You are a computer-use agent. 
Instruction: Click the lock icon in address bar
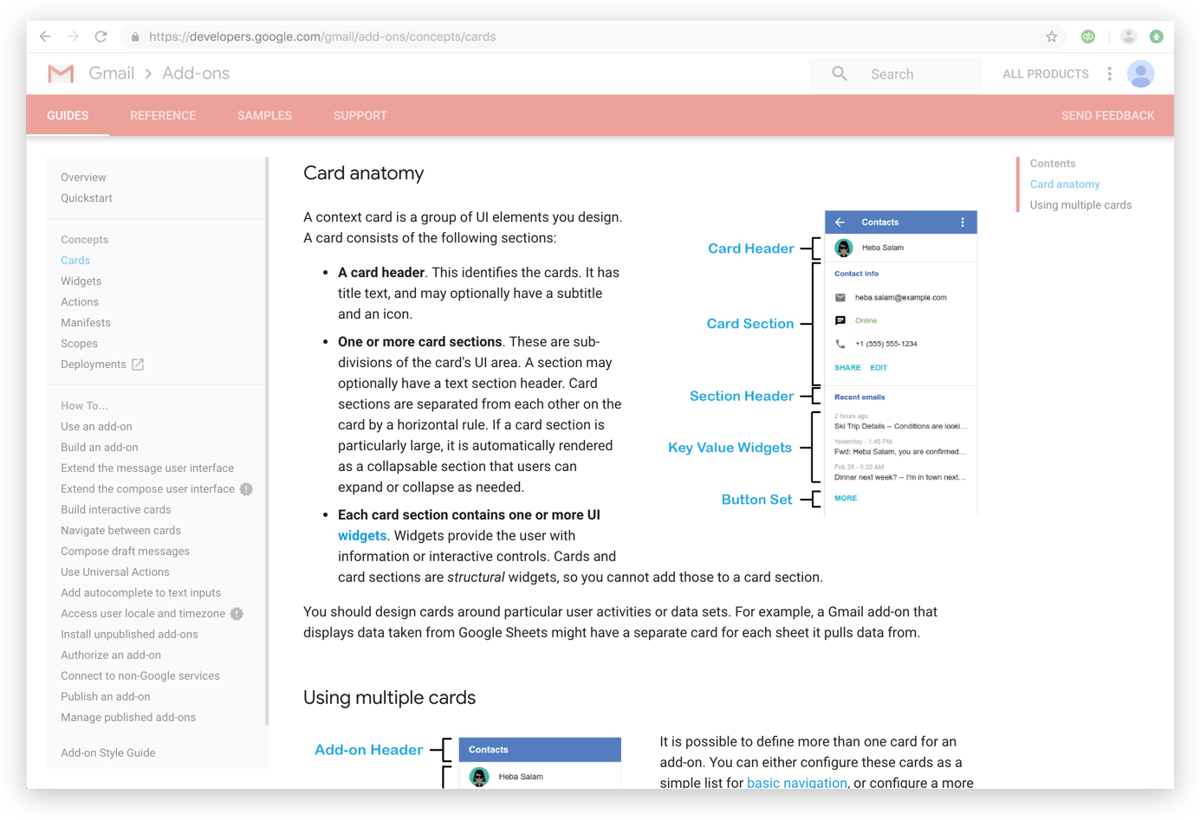[x=135, y=37]
